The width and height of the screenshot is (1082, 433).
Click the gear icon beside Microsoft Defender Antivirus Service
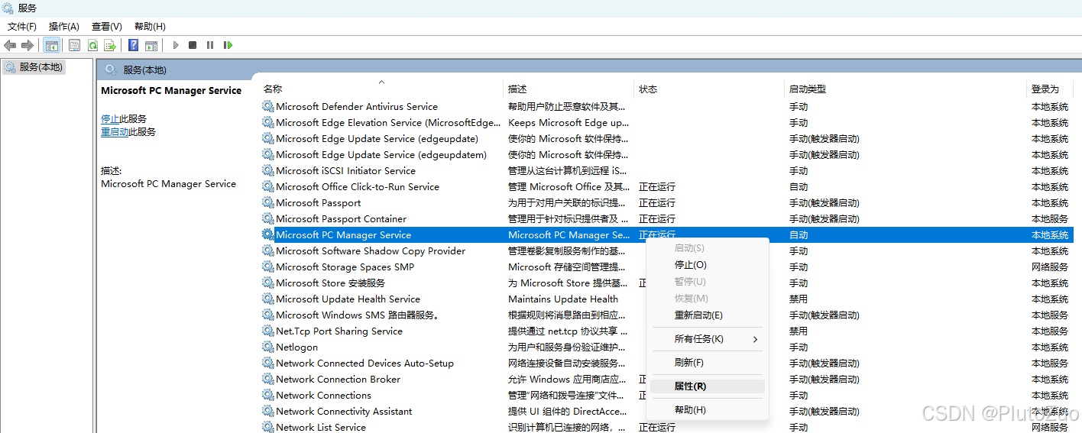coord(267,106)
